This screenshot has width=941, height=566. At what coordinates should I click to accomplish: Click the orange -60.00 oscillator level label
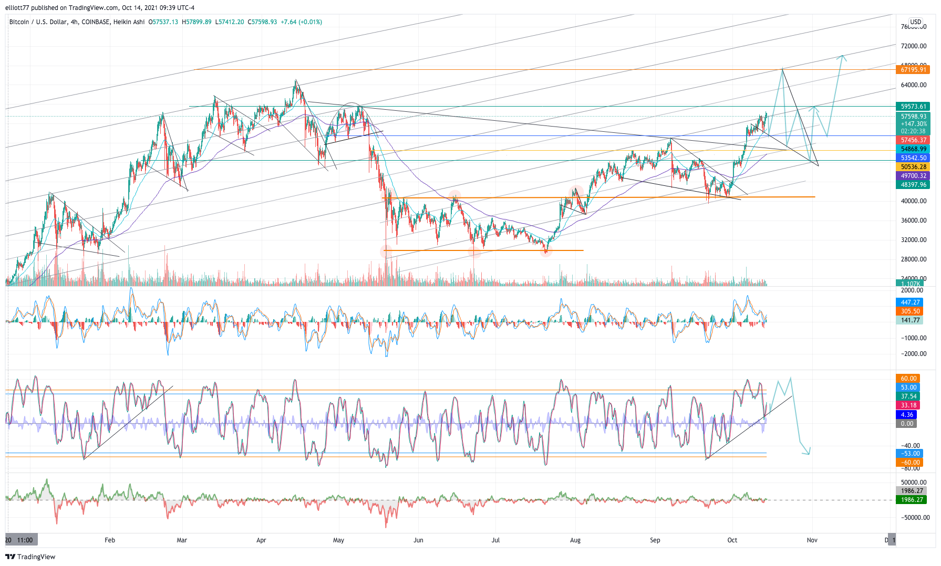[910, 463]
